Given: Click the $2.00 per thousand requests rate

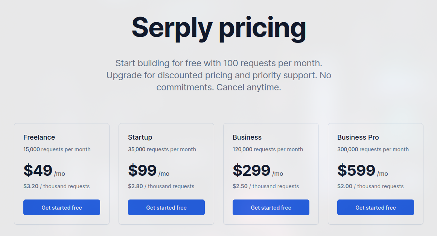Looking at the screenshot, I should (x=370, y=186).
